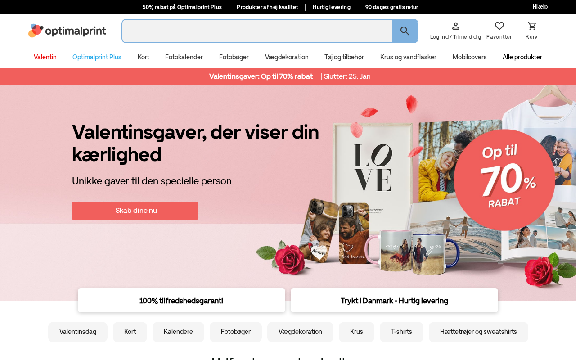Click 'Hurtig levering' in top bar
The image size is (576, 360).
(x=332, y=7)
